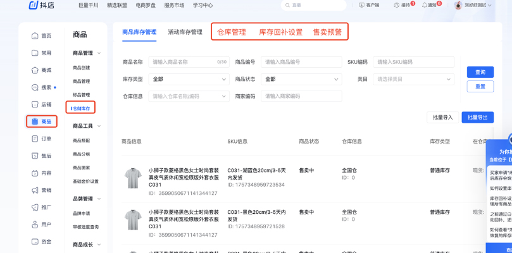Click the magnifier icon in top search
Viewport: 512px width, 253px height.
288,5
